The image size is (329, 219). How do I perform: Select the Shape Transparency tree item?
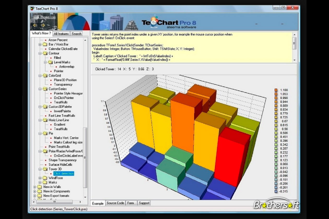[x=62, y=160]
